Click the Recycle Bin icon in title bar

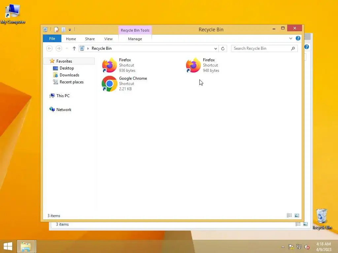coord(45,29)
